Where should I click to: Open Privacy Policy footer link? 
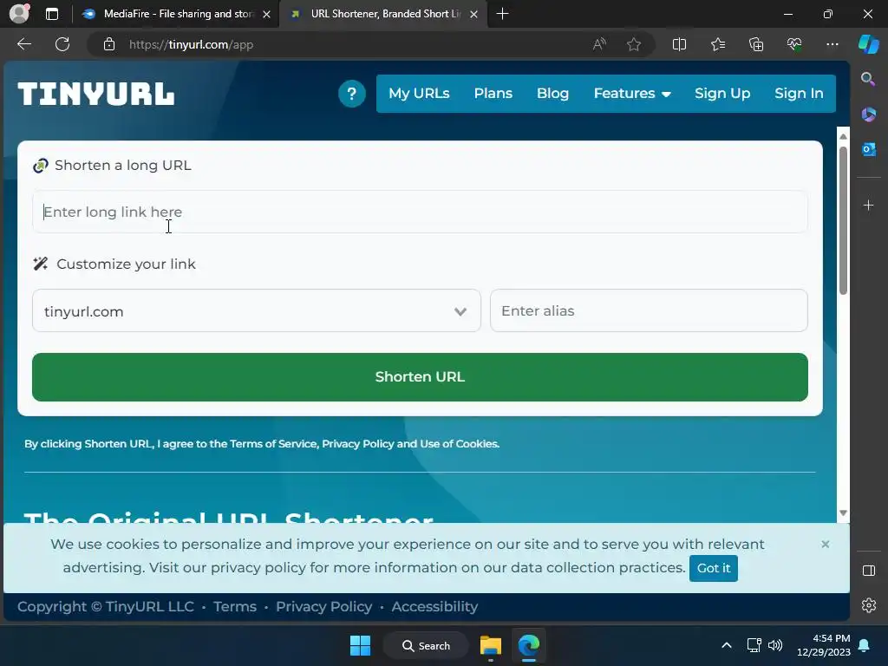324,606
